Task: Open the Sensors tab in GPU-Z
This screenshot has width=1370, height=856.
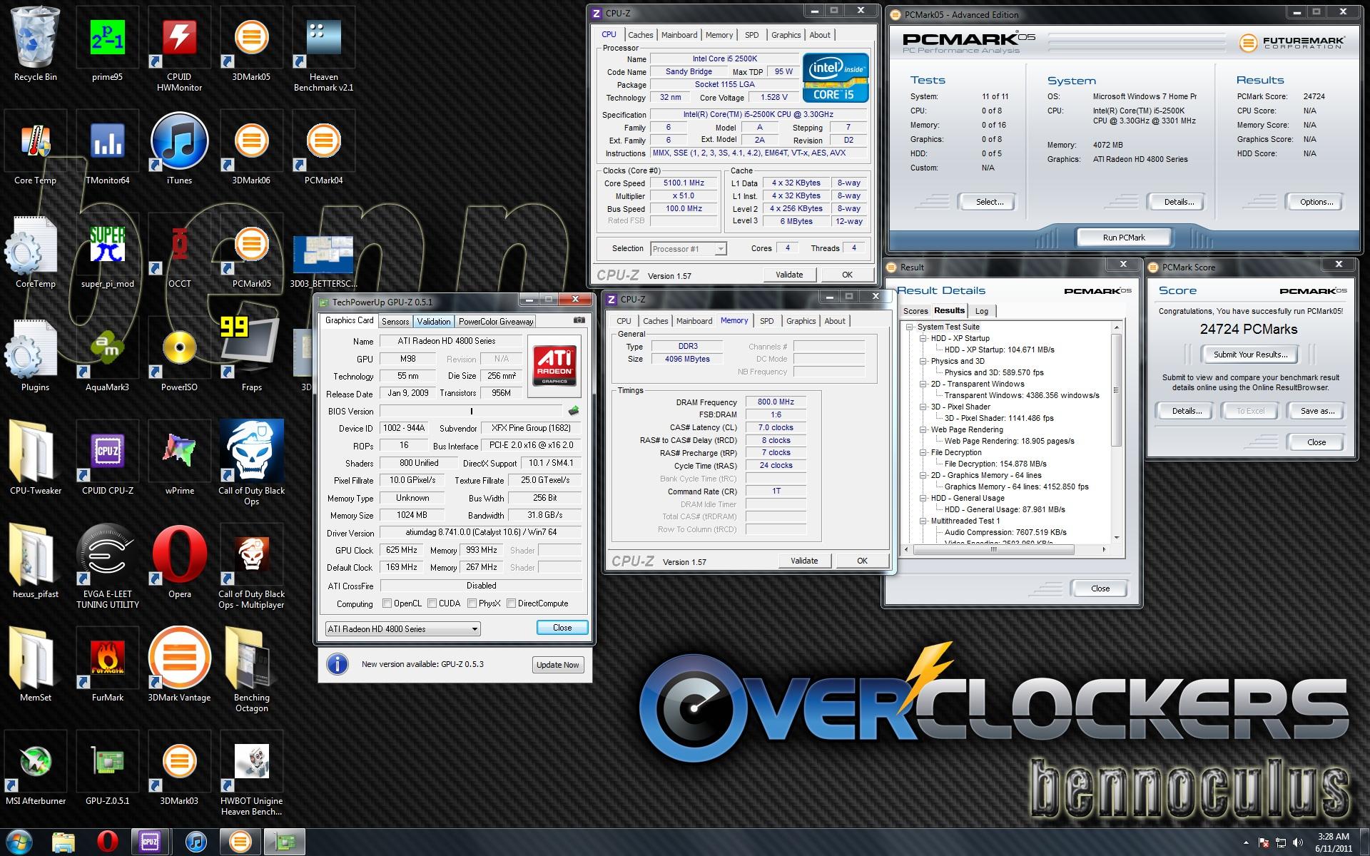Action: tap(395, 322)
